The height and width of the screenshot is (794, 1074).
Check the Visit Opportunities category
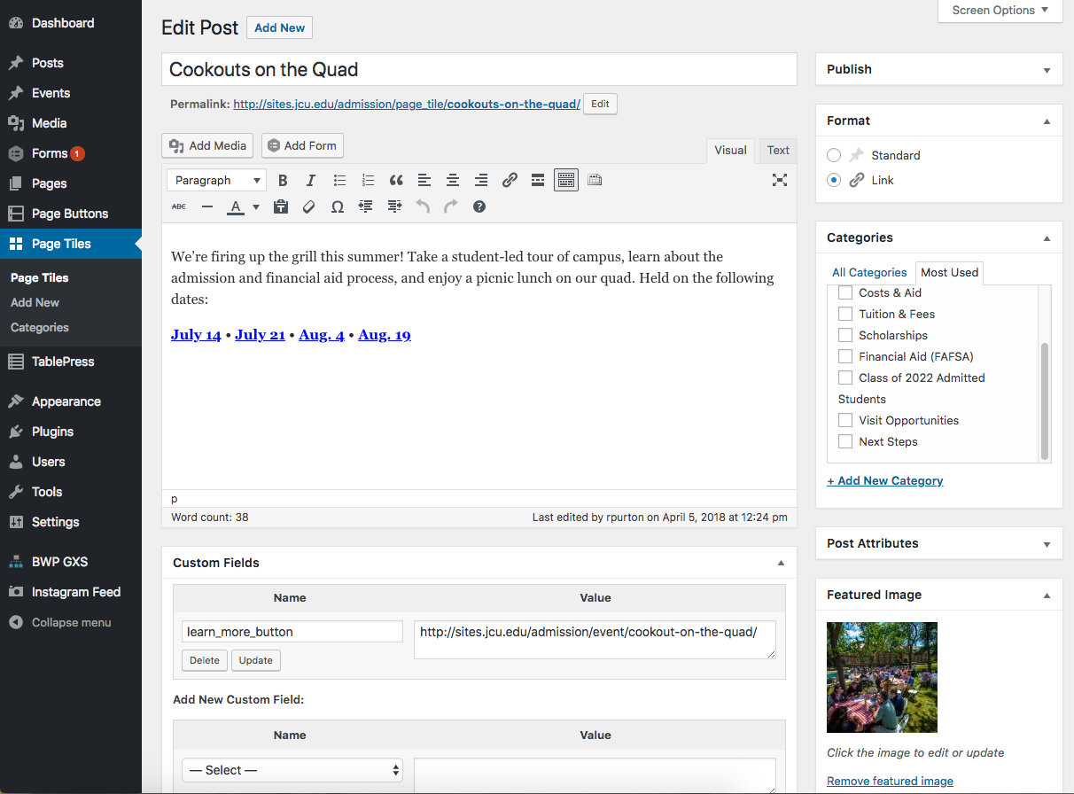[845, 420]
